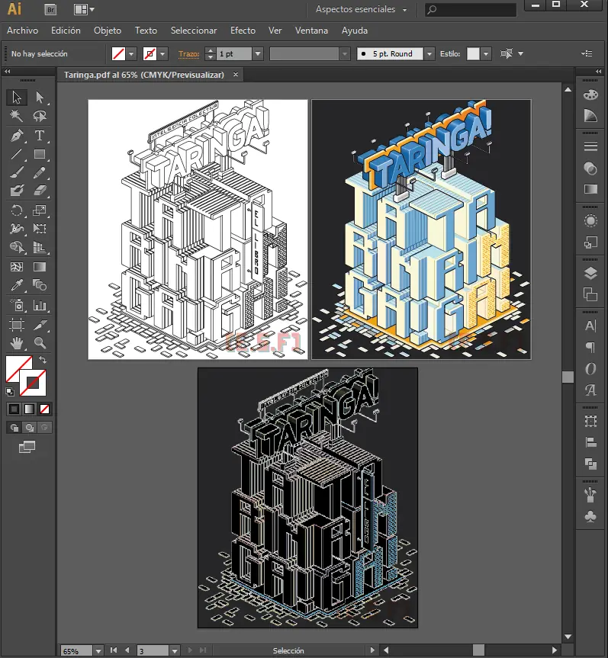Screen dimensions: 608x658
Task: Set Color fill mode button
Action: [14, 409]
